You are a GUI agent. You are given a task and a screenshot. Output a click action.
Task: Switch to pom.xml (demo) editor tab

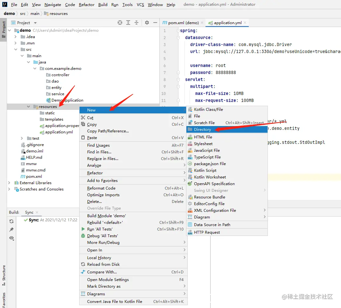click(183, 23)
